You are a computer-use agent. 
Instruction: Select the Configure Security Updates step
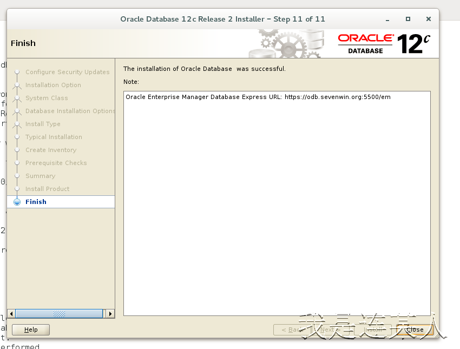(x=67, y=71)
